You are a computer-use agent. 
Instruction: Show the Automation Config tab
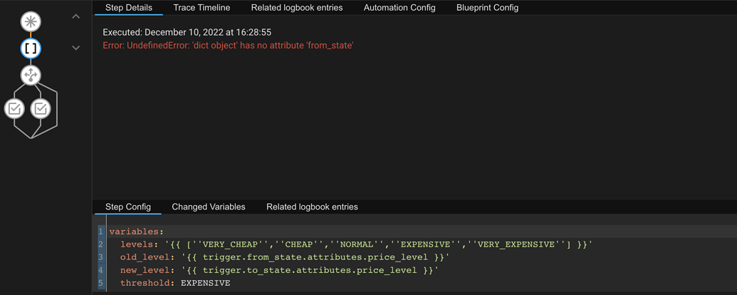click(399, 8)
